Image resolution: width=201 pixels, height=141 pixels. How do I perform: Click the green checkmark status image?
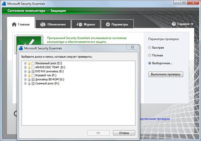coord(29,41)
